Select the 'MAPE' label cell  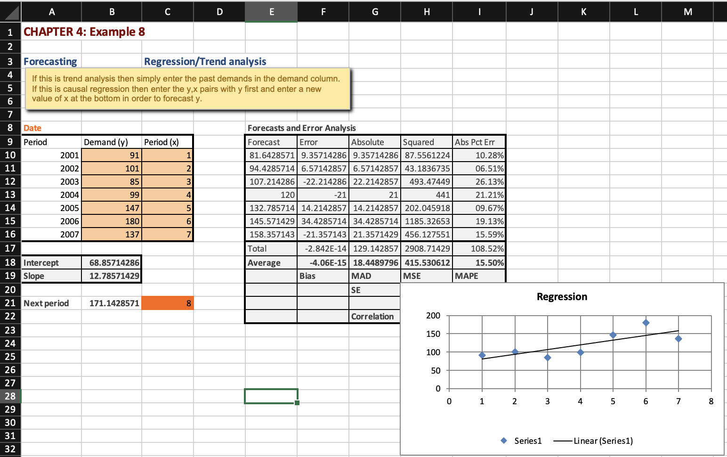[x=479, y=276]
